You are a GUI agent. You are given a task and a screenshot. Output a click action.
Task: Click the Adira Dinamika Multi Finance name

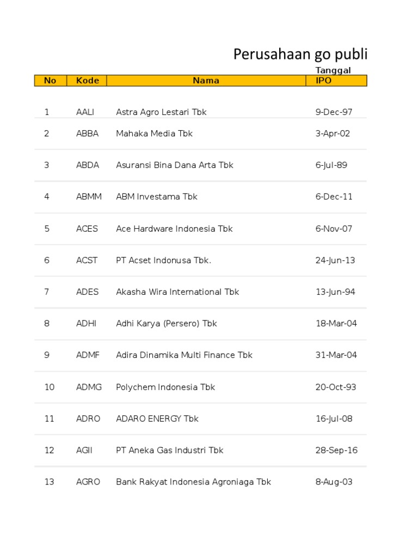(x=184, y=355)
